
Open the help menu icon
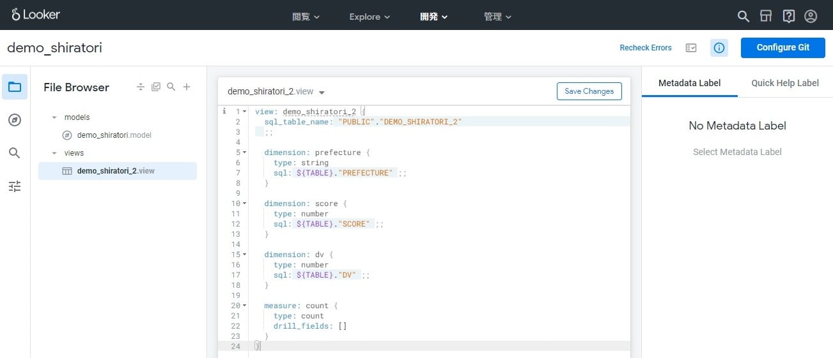pos(788,17)
